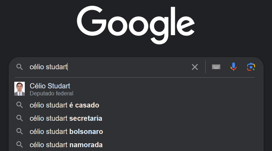
Task: Clear the search text with the X icon
Action: point(194,67)
